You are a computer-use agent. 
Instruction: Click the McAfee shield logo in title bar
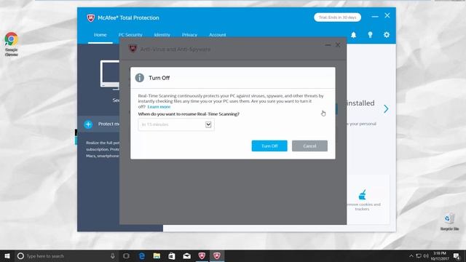click(x=90, y=17)
